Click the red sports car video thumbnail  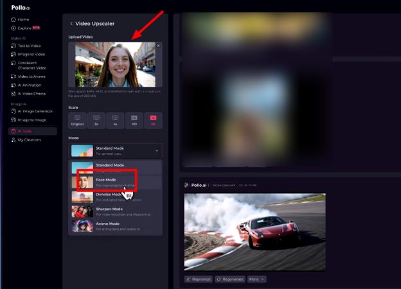click(254, 232)
